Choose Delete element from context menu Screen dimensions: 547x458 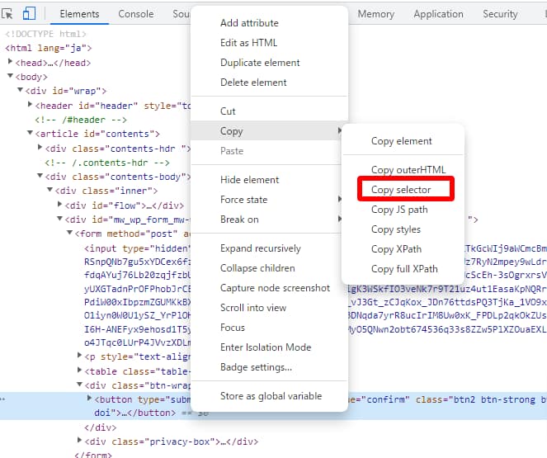(253, 83)
